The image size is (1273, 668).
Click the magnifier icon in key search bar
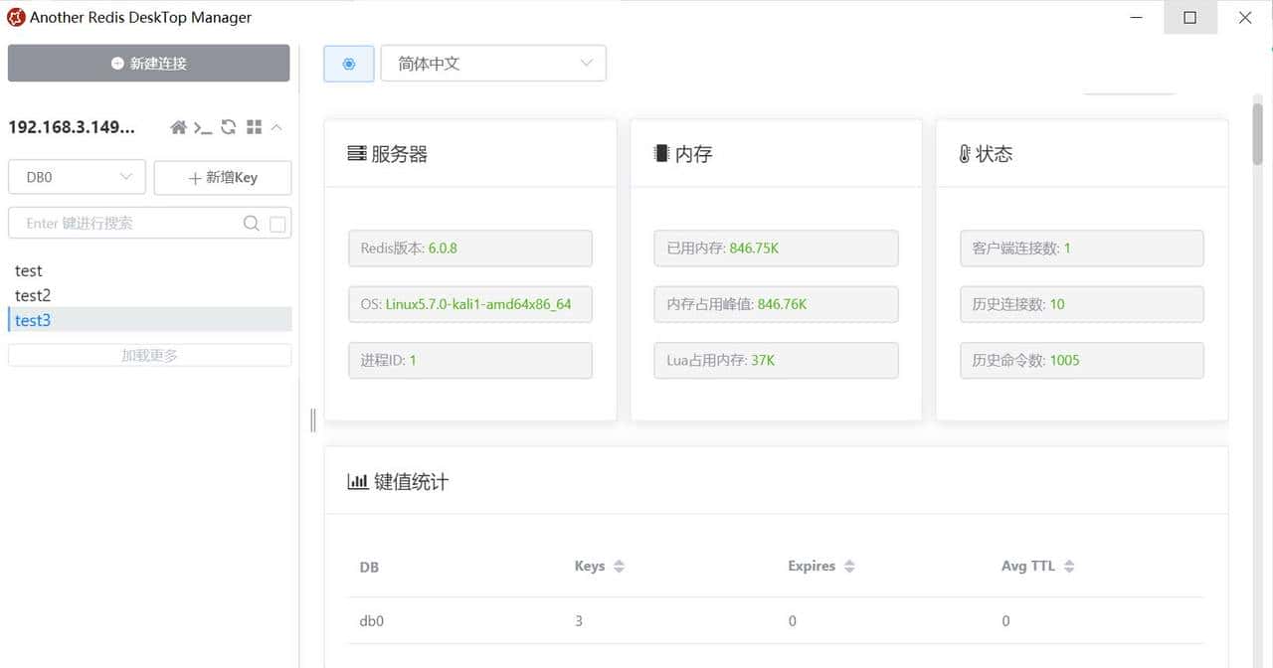pyautogui.click(x=252, y=224)
